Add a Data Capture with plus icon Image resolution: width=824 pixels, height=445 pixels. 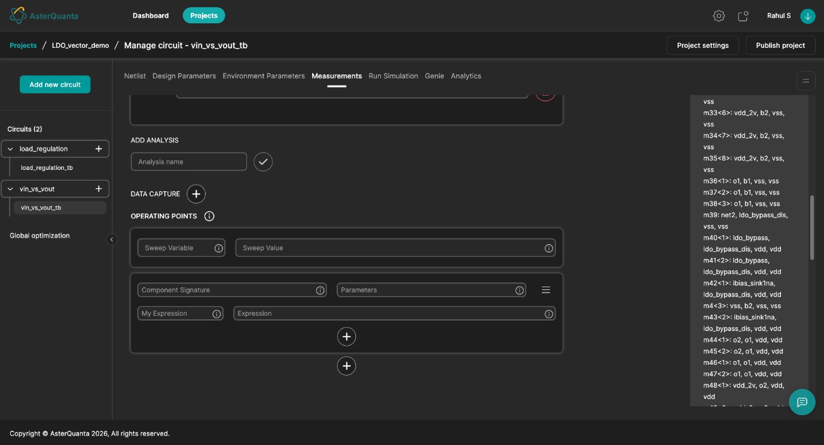[196, 194]
